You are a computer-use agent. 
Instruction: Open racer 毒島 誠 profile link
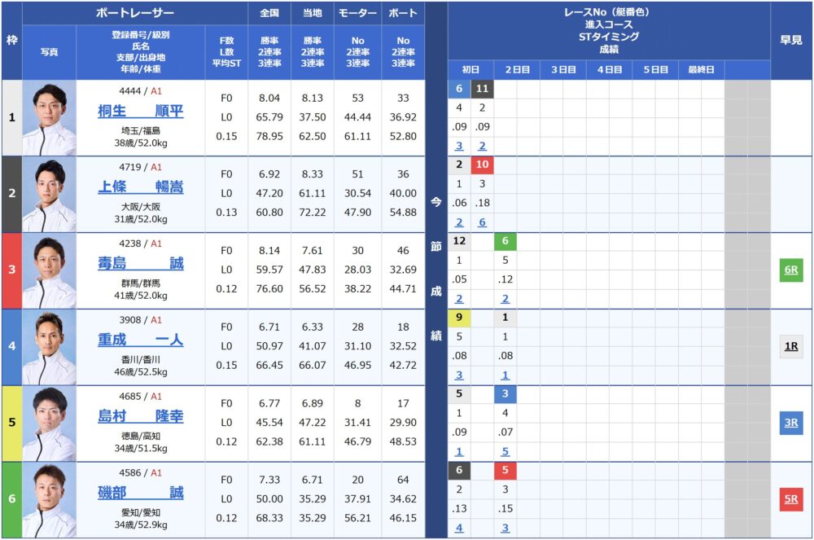pos(141,263)
